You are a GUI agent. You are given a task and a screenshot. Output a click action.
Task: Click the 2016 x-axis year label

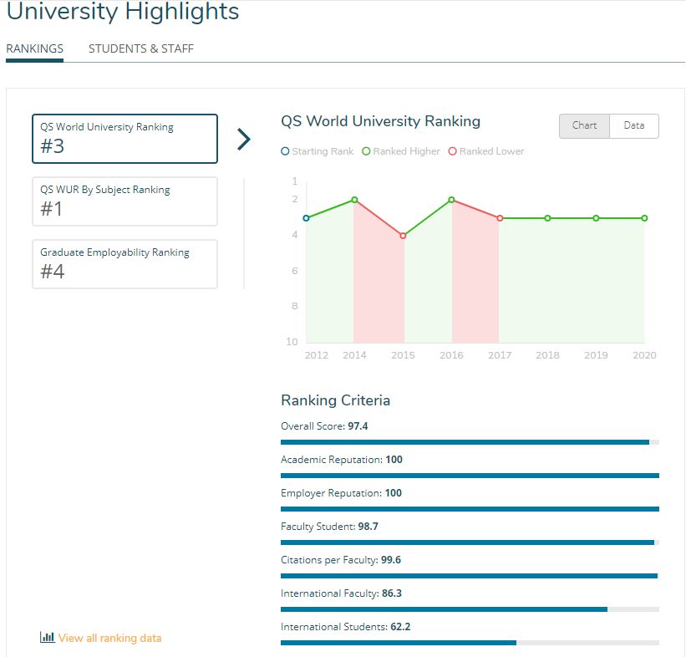451,355
